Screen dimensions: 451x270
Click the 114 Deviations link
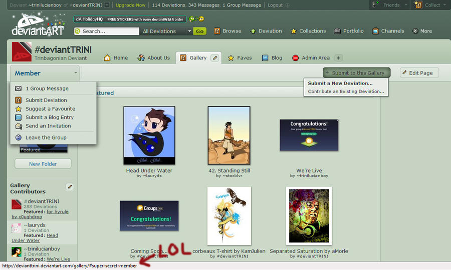click(168, 5)
